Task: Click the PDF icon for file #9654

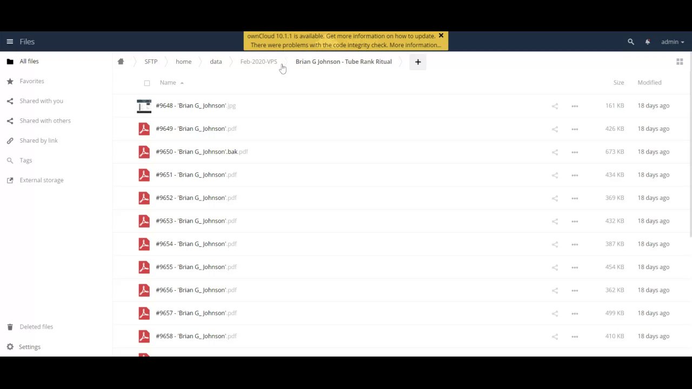Action: coord(144,244)
